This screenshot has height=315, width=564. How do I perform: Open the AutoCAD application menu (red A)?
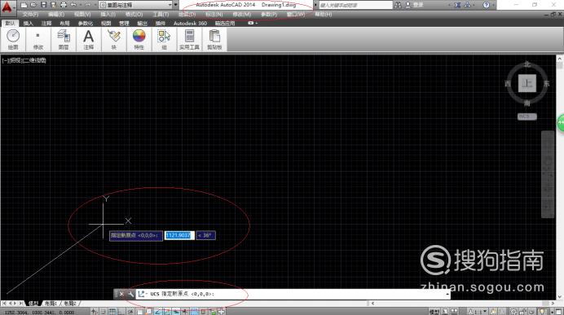(x=7, y=7)
